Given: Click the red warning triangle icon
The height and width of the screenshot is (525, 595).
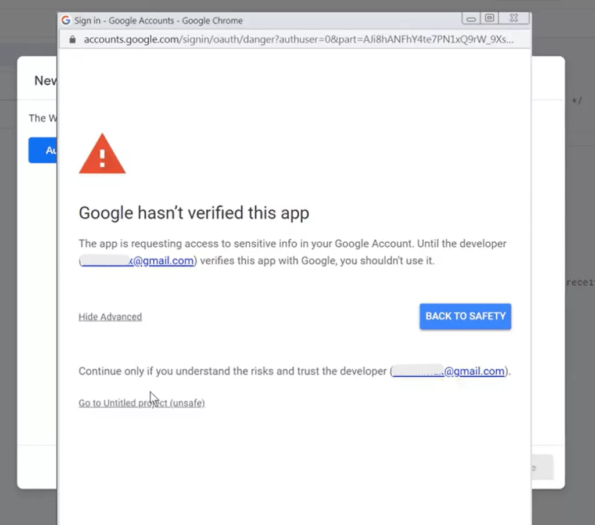Looking at the screenshot, I should point(102,154).
